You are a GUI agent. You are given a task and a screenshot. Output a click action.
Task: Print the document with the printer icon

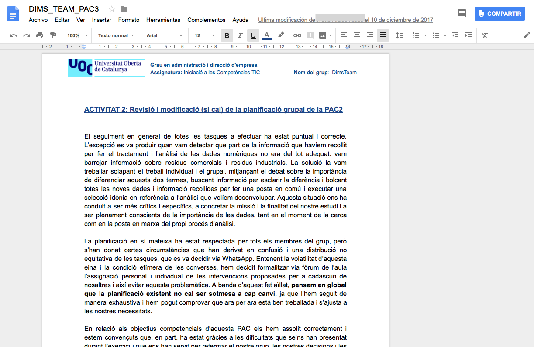coord(40,35)
